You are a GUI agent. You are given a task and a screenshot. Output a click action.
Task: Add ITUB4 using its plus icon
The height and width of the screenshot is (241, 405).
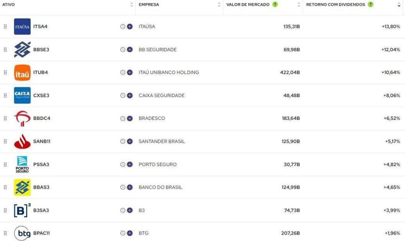tap(130, 73)
